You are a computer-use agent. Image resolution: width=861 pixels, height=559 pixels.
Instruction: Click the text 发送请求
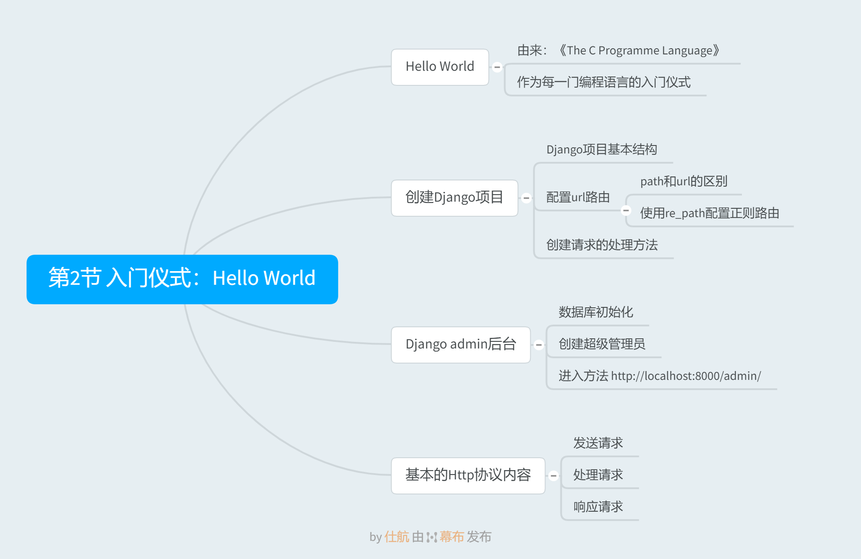coord(598,443)
